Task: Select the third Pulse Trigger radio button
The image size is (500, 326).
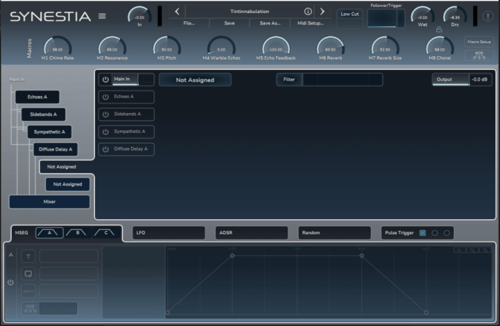Action: tap(447, 233)
